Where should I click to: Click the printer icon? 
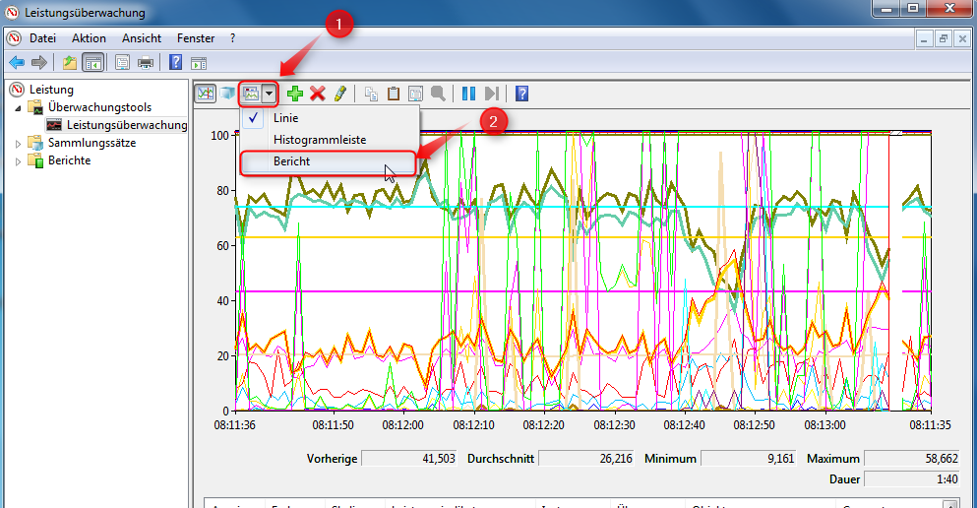coord(146,62)
